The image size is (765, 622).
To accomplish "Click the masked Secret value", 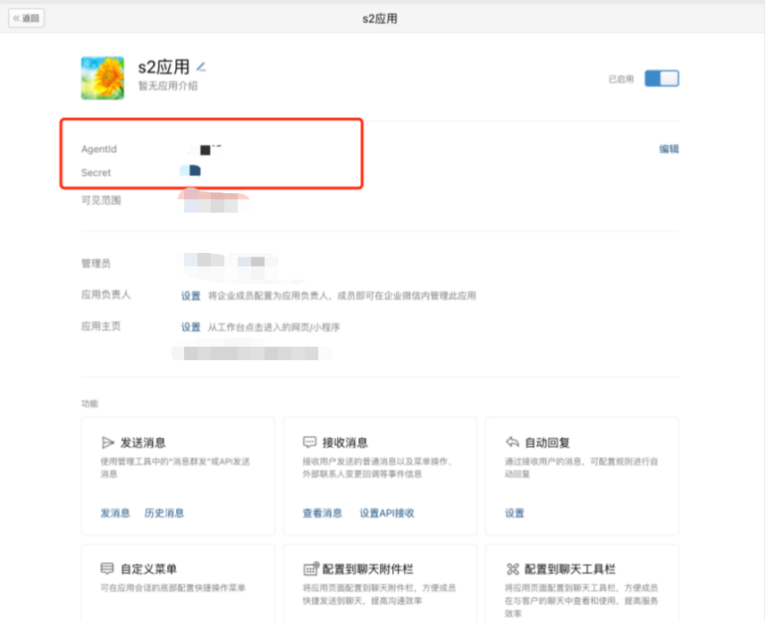I will [191, 171].
